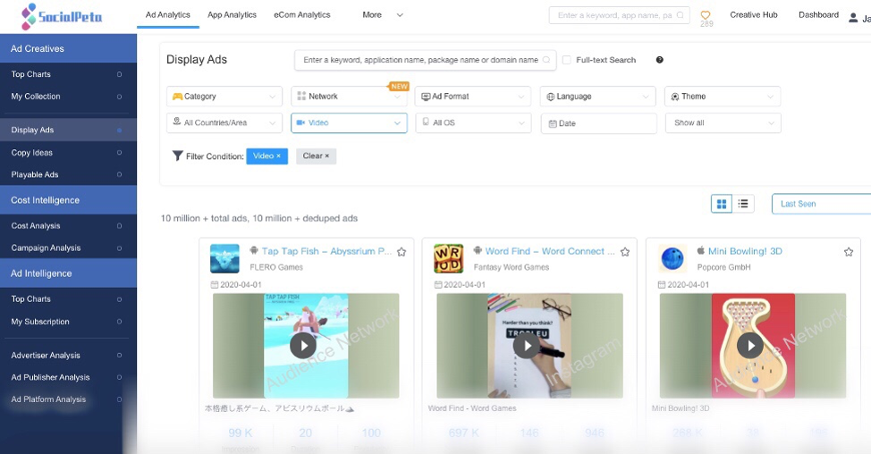Star the Word Find ad
This screenshot has height=454, width=871.
625,252
